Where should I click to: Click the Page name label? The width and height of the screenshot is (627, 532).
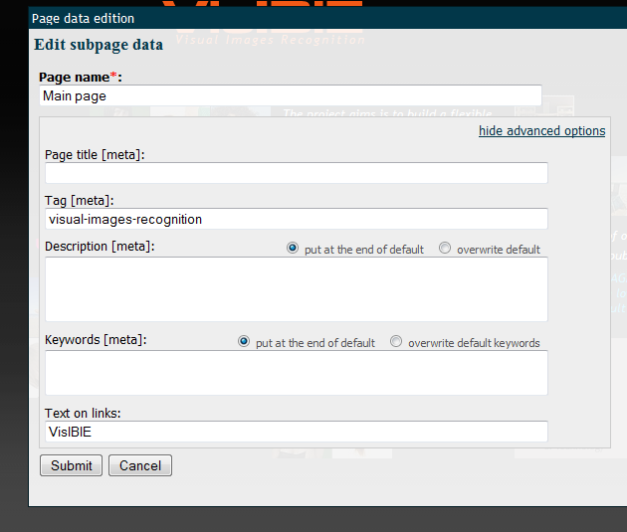[x=81, y=77]
